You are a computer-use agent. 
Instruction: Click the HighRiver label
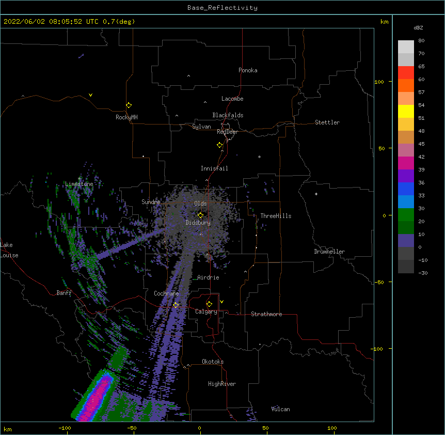(222, 384)
